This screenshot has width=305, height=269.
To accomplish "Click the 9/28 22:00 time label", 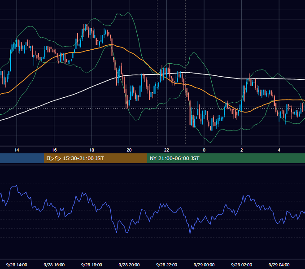I will click(166, 265).
